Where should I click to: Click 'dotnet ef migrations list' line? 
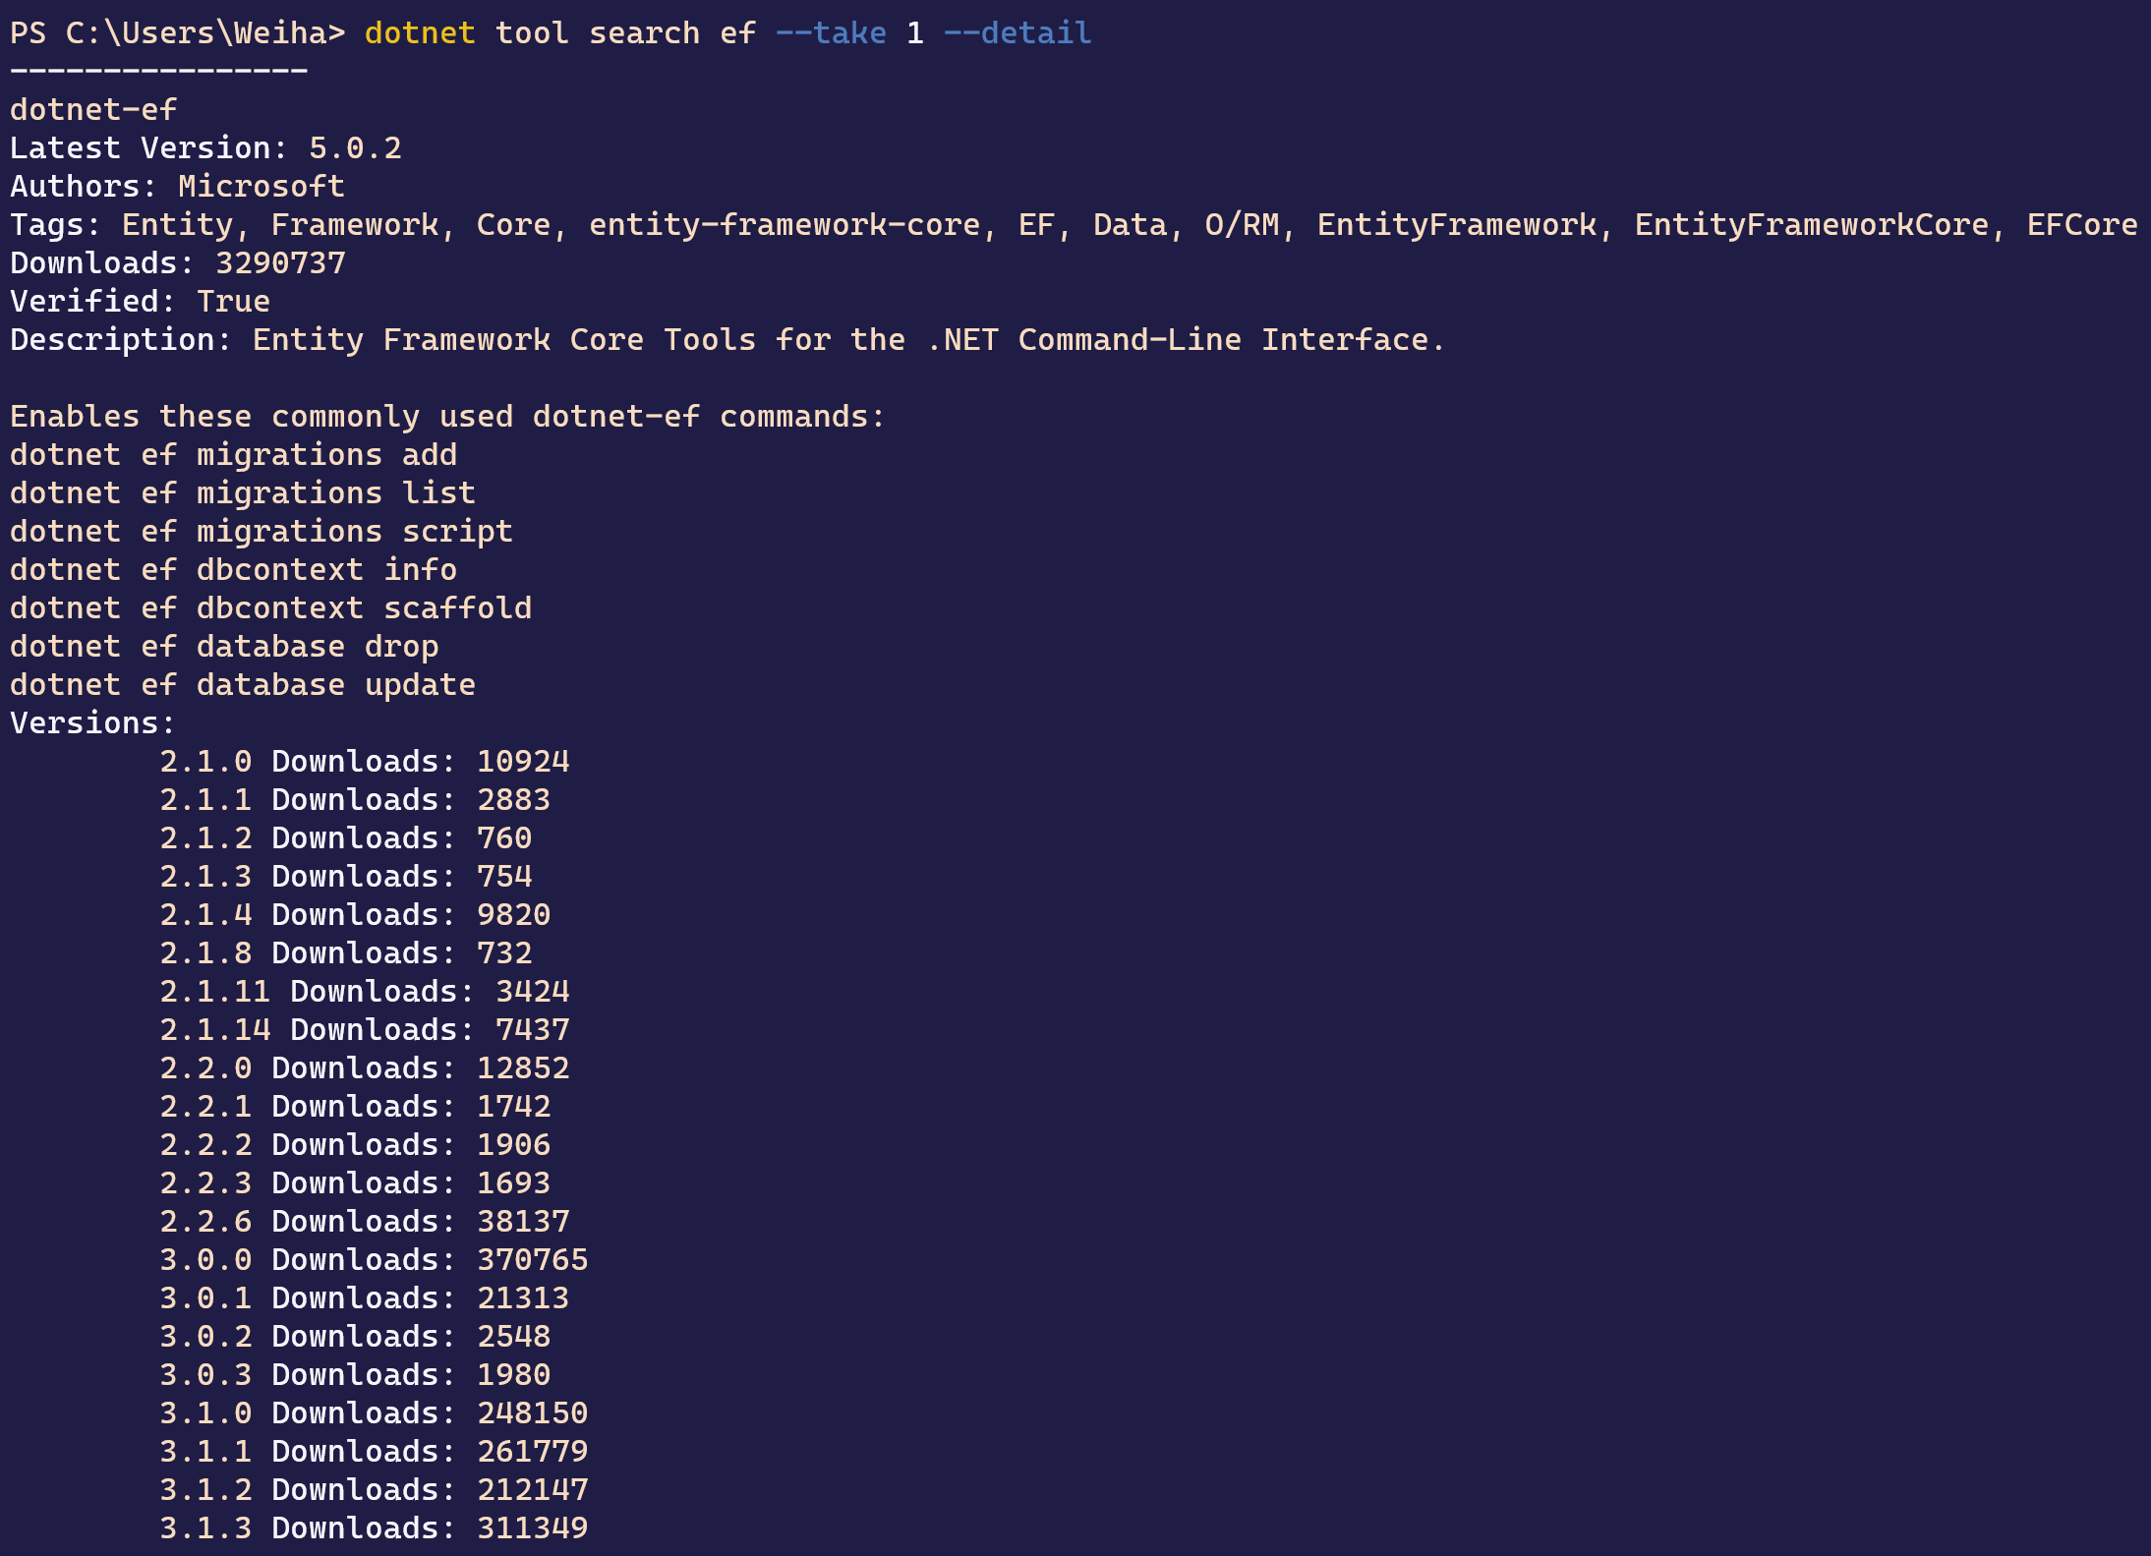pyautogui.click(x=243, y=492)
